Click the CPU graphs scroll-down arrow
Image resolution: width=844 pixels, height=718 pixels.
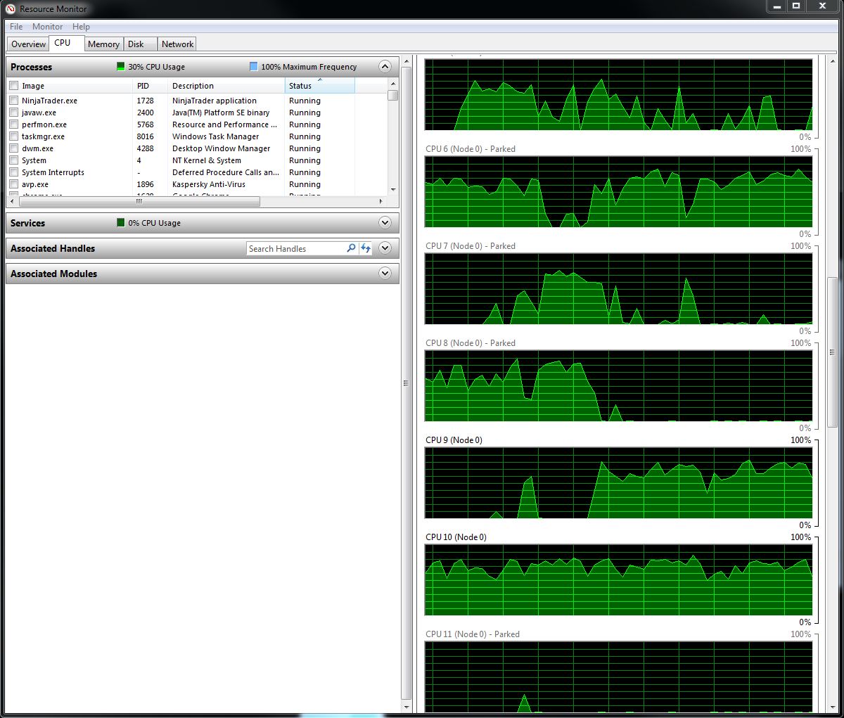[832, 707]
